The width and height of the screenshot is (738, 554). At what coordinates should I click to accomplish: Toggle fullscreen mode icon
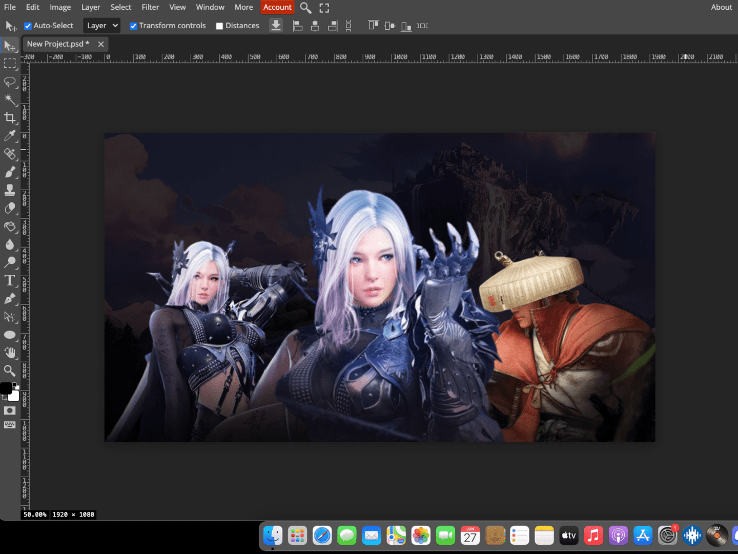[324, 8]
